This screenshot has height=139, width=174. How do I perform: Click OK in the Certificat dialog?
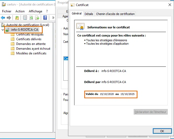pyautogui.click(x=162, y=131)
